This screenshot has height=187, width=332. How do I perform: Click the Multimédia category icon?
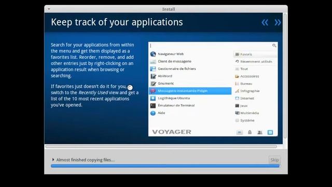237,113
